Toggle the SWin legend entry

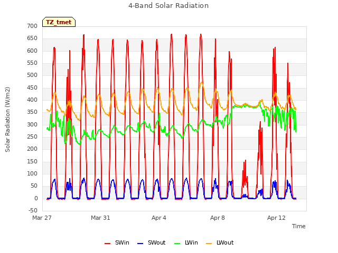click(117, 243)
